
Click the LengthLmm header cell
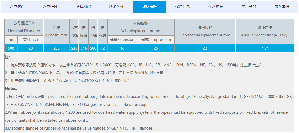point(57,31)
